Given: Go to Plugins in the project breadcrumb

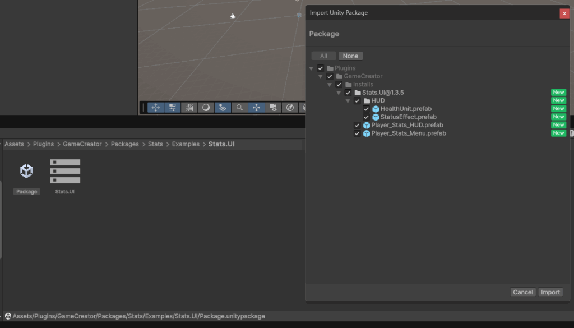Looking at the screenshot, I should [x=43, y=144].
